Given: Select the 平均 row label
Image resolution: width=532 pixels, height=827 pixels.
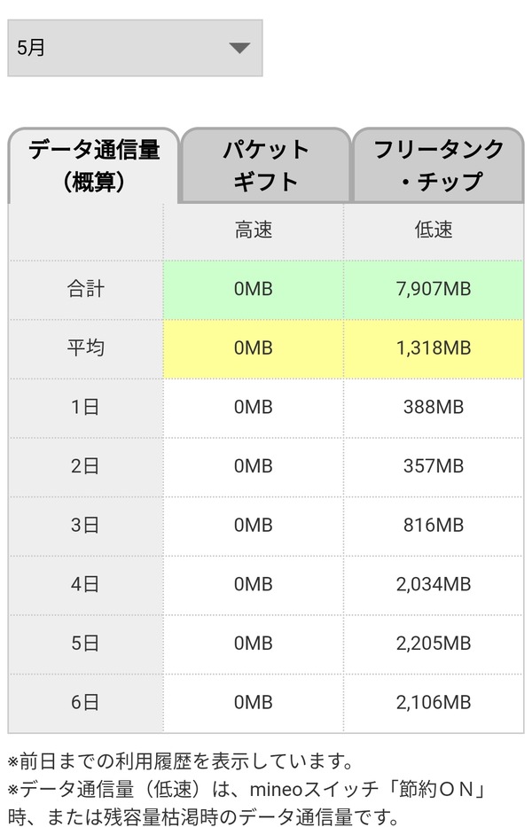Looking at the screenshot, I should [85, 348].
